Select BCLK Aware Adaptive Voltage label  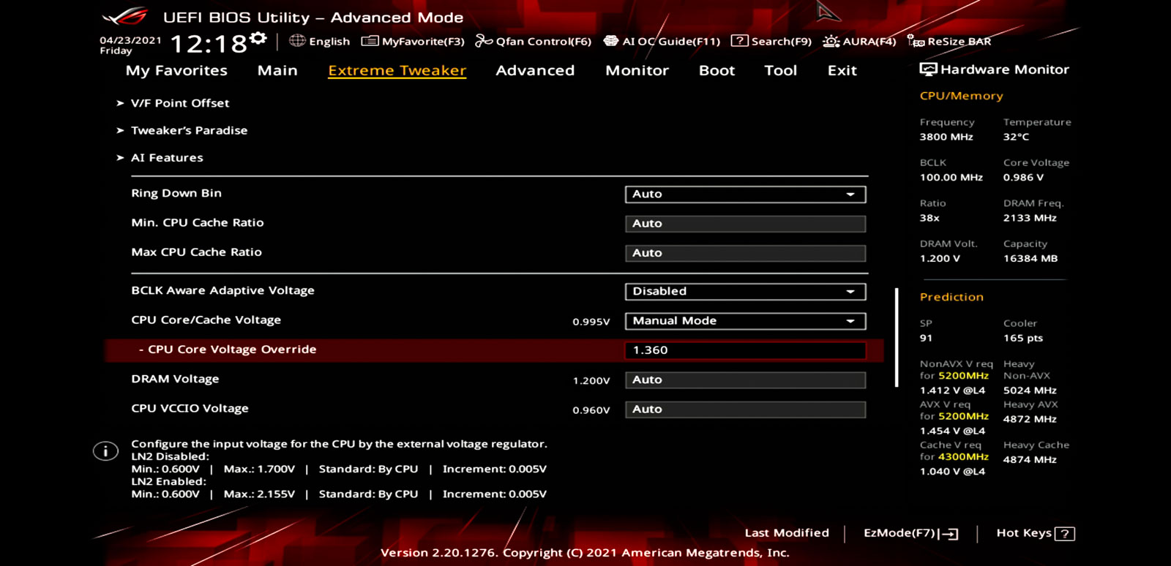click(x=222, y=290)
